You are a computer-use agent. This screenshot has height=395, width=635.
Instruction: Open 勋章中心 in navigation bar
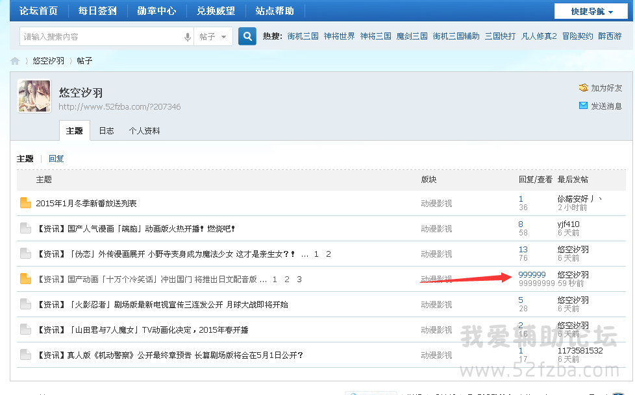(x=156, y=11)
